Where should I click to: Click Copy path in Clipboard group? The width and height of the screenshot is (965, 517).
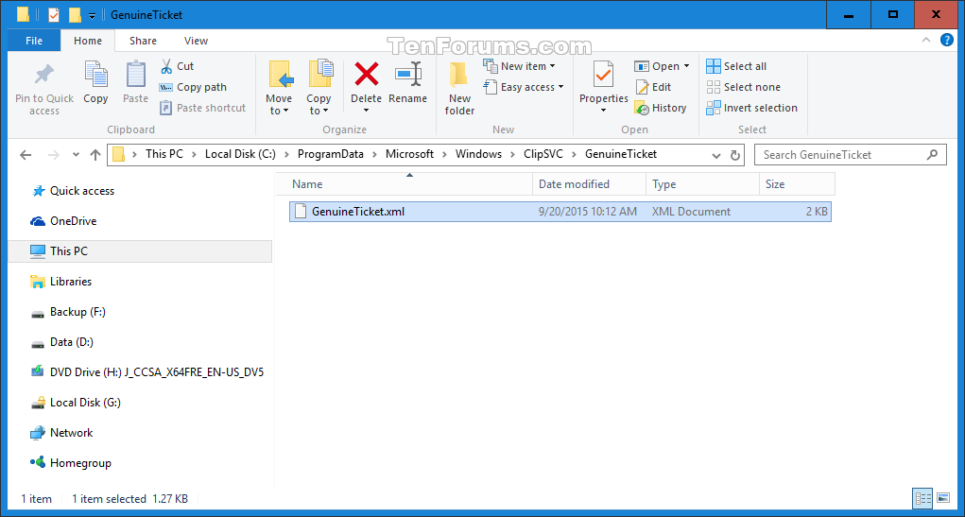point(193,87)
